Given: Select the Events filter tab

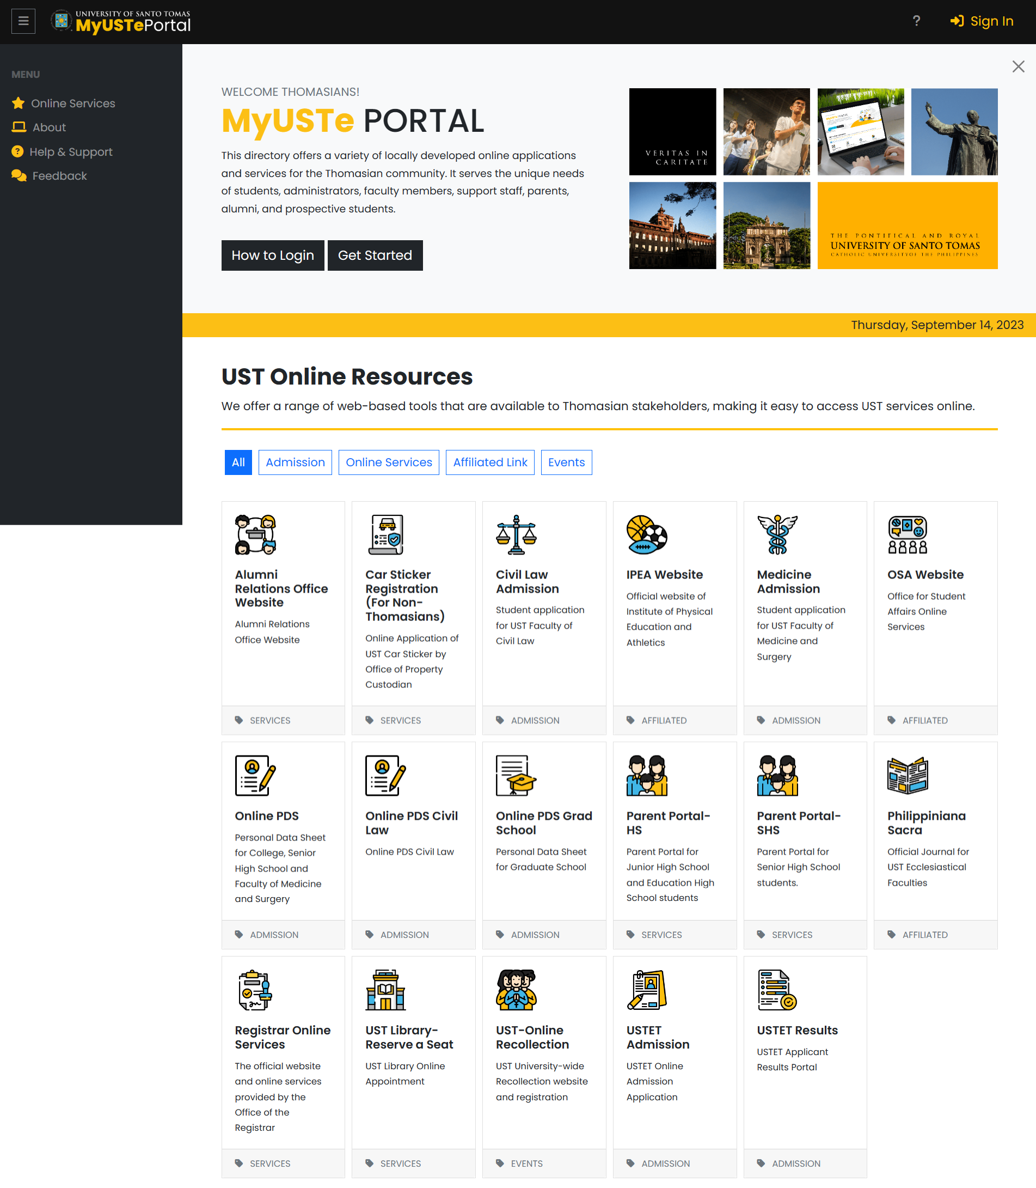Looking at the screenshot, I should pyautogui.click(x=567, y=462).
